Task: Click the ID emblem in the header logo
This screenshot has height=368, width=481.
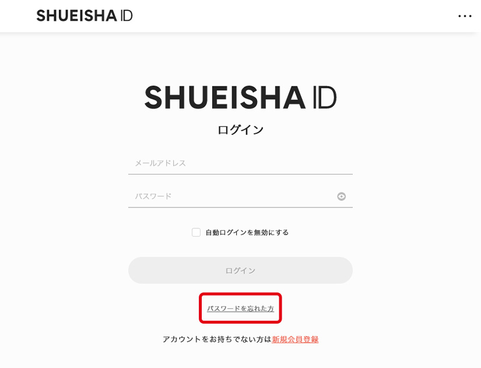Action: 127,16
